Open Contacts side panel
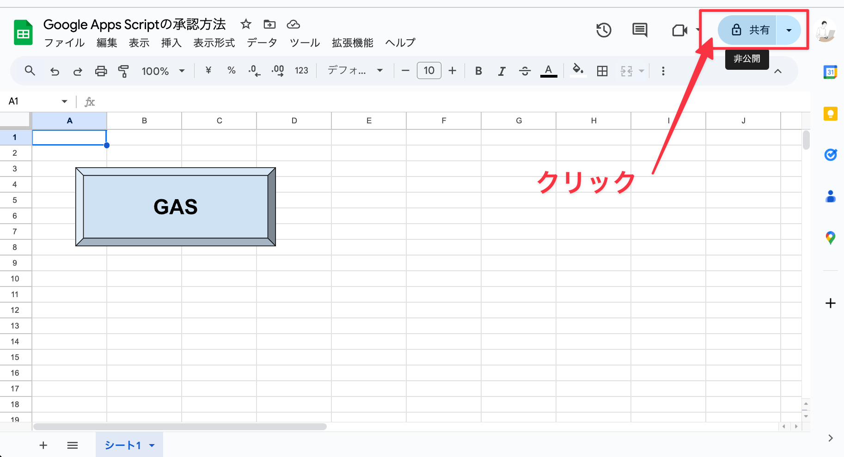This screenshot has height=457, width=844. click(x=831, y=196)
